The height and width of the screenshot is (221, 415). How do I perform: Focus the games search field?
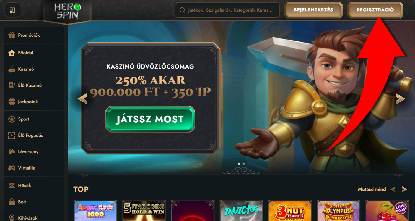(x=227, y=10)
